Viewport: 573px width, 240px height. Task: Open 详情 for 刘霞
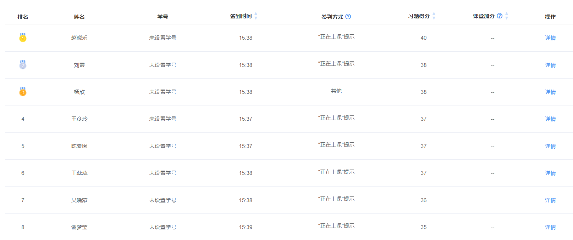(x=550, y=65)
